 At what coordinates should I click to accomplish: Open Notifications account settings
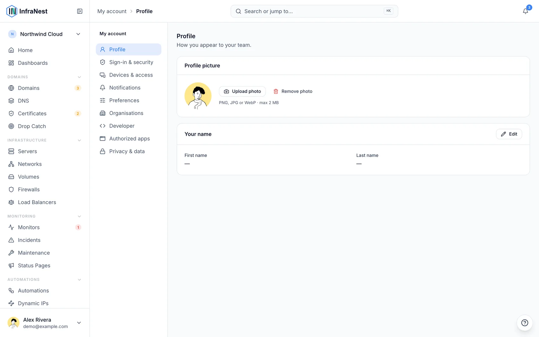point(128,88)
